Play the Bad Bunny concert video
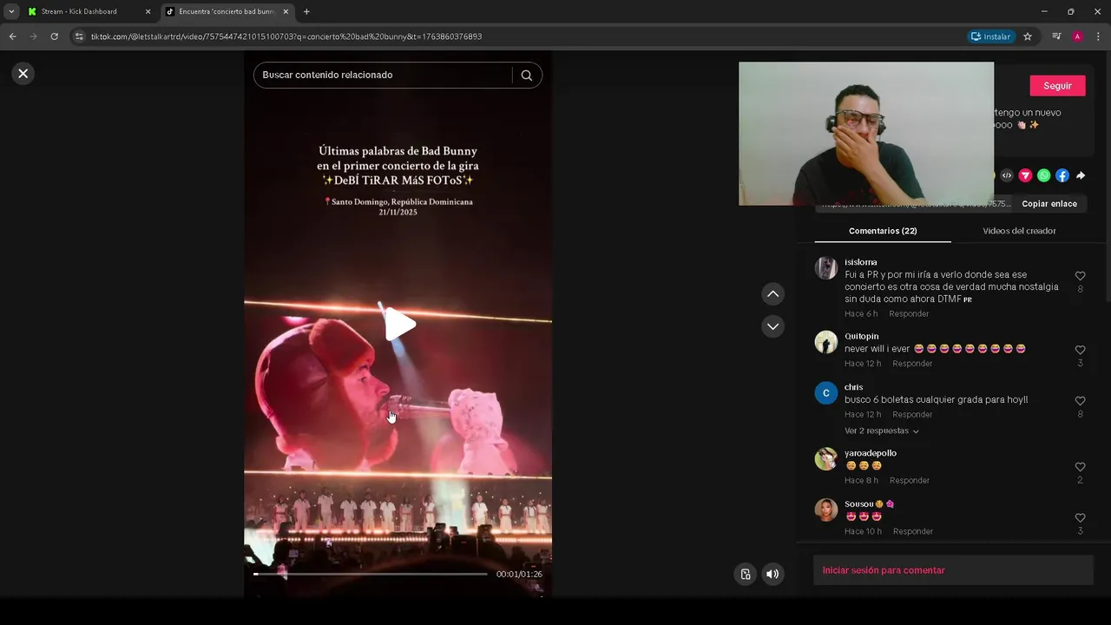The image size is (1111, 625). (x=400, y=325)
